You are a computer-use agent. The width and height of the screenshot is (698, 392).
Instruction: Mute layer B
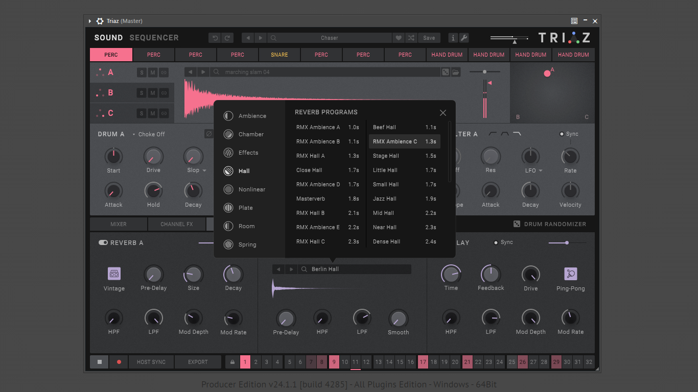click(x=153, y=93)
